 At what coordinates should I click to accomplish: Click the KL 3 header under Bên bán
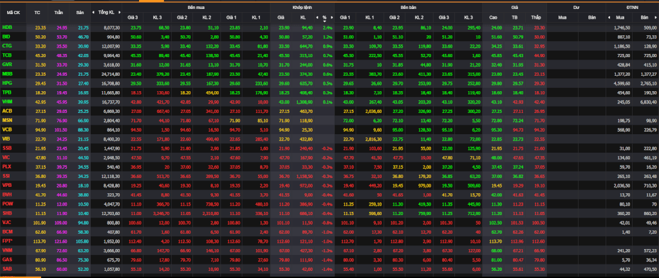469,17
